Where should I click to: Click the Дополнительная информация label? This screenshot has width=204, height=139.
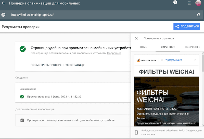35,109
